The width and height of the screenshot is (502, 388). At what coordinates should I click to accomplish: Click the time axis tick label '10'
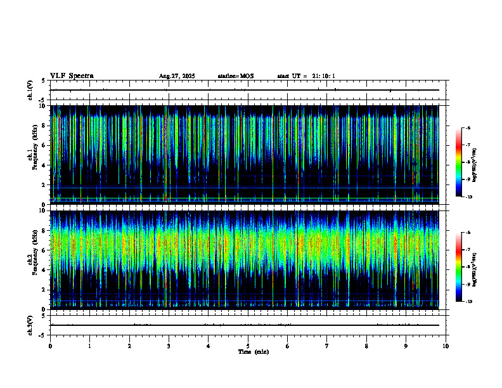(x=446, y=346)
